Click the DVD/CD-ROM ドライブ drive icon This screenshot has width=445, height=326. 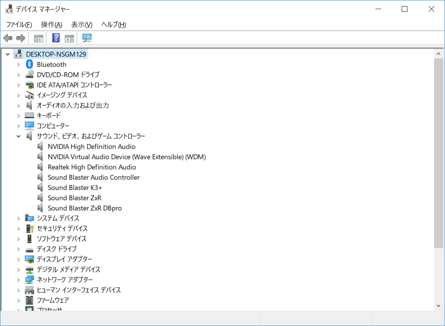(30, 74)
